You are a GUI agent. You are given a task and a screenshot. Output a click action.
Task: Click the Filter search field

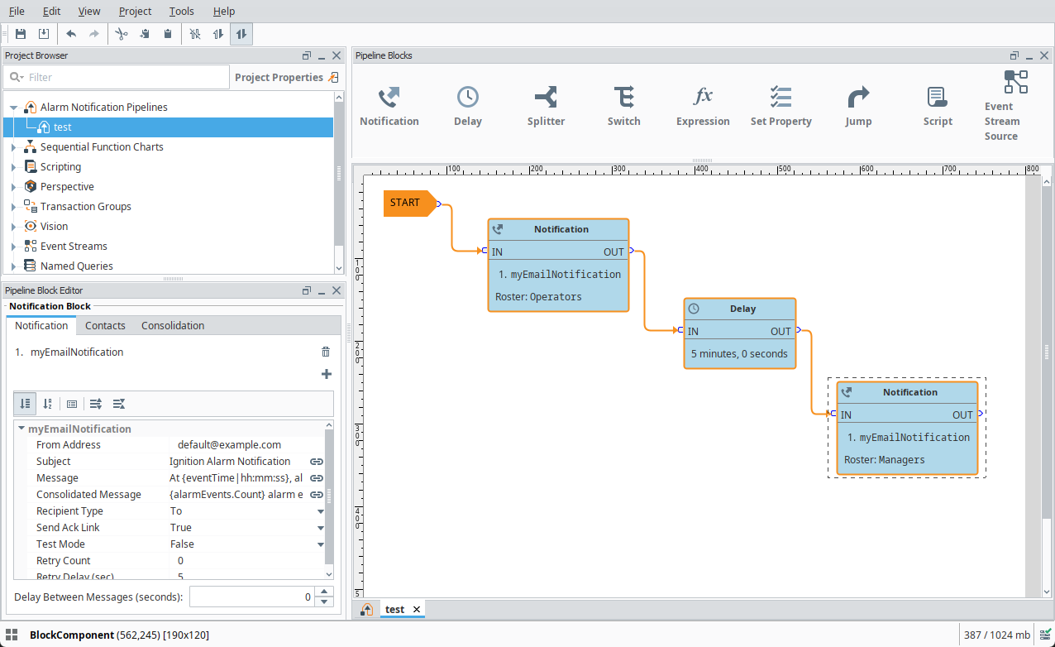coord(116,77)
